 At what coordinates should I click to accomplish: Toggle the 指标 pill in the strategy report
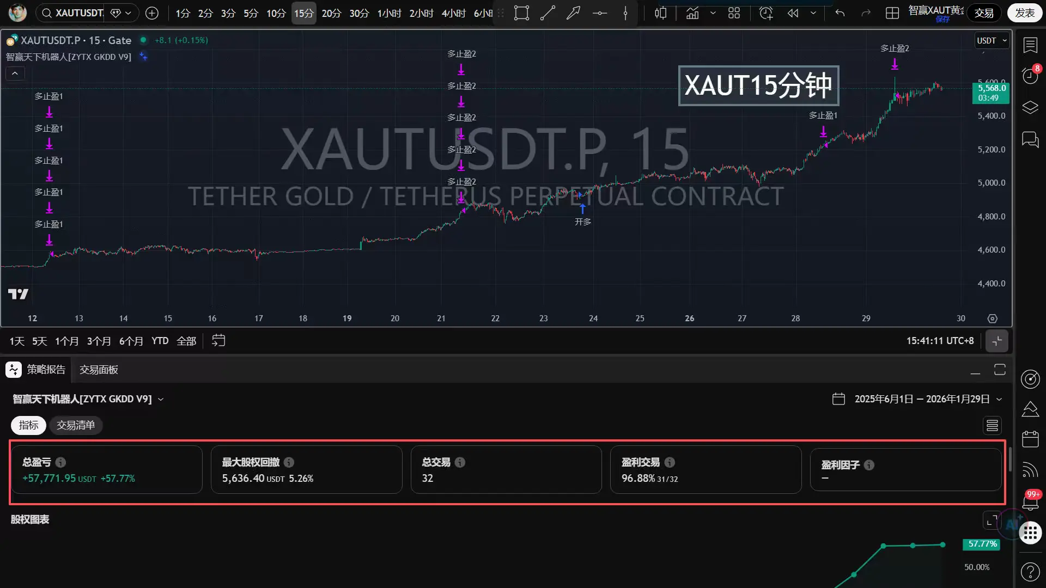28,425
